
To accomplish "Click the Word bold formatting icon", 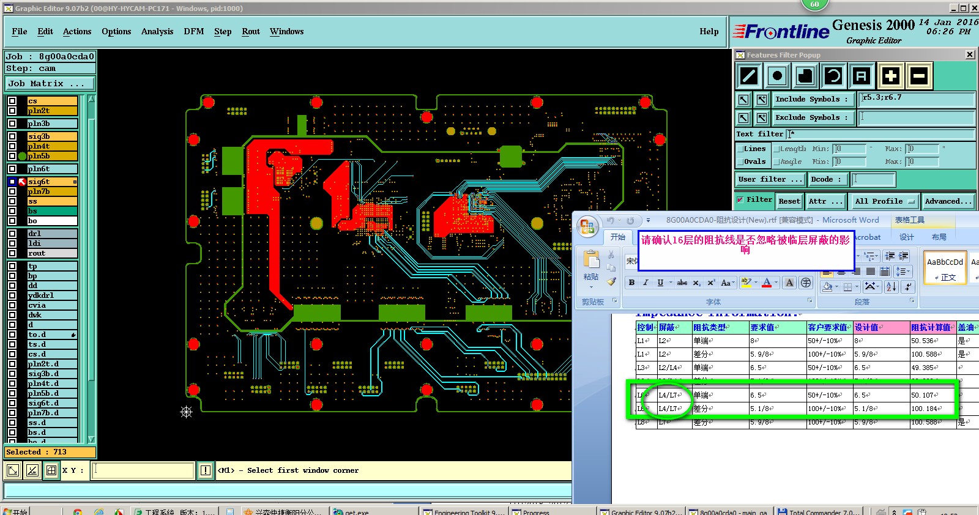I will (x=631, y=283).
